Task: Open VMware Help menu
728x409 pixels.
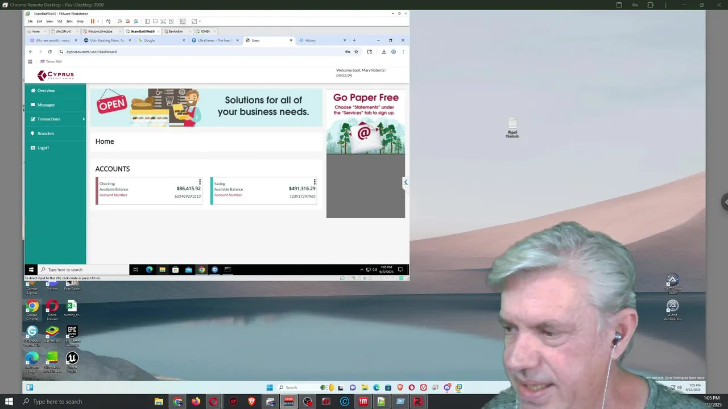Action: pos(80,22)
